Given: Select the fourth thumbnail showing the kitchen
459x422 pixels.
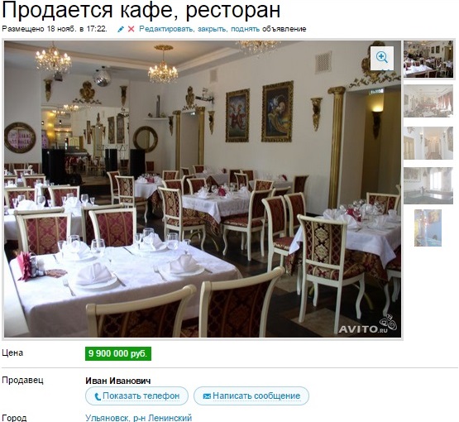Looking at the screenshot, I should 428,185.
